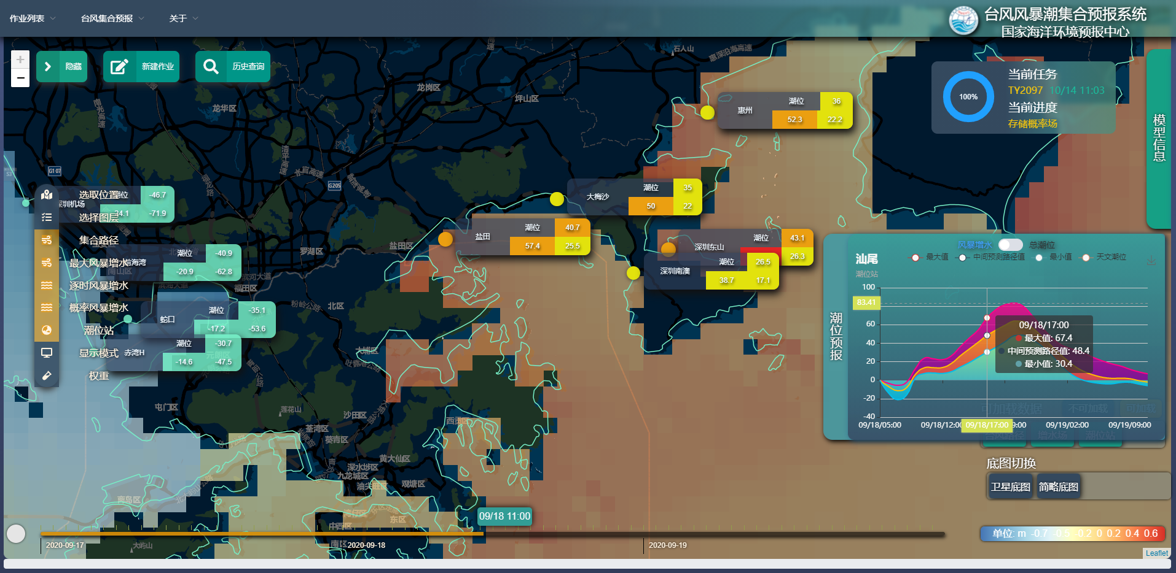
Task: Select the 逐时风暴增水 waves icon
Action: coord(47,285)
